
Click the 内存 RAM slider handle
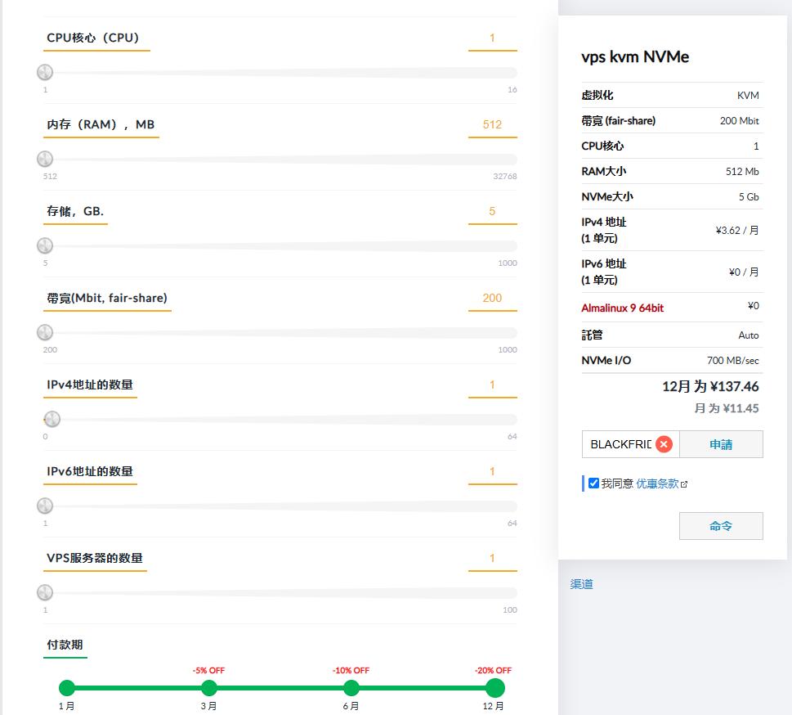pos(45,159)
